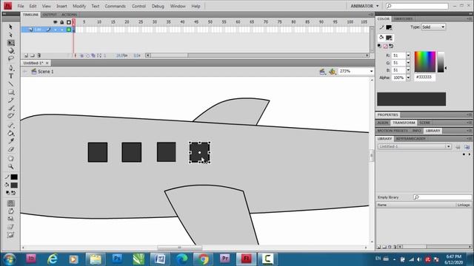Click Delete Layer trash icon
The width and height of the screenshot is (474, 266).
tap(39, 55)
